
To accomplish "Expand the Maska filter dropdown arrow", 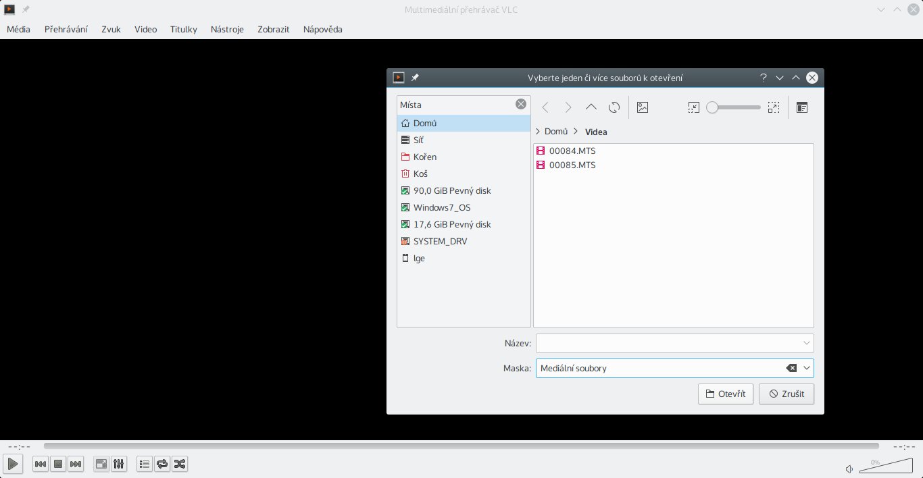I will tap(807, 368).
